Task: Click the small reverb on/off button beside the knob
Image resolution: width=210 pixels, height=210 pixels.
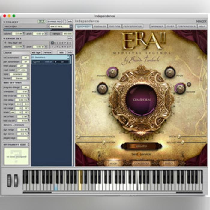Action: (x=189, y=84)
